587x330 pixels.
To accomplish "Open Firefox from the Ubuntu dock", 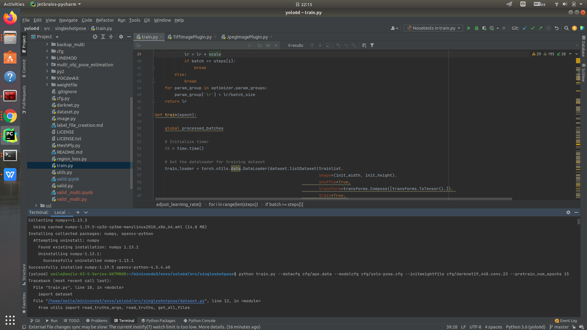I will tap(10, 18).
